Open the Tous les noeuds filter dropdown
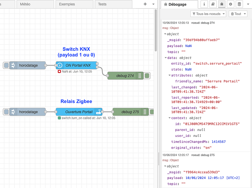 [x=208, y=14]
